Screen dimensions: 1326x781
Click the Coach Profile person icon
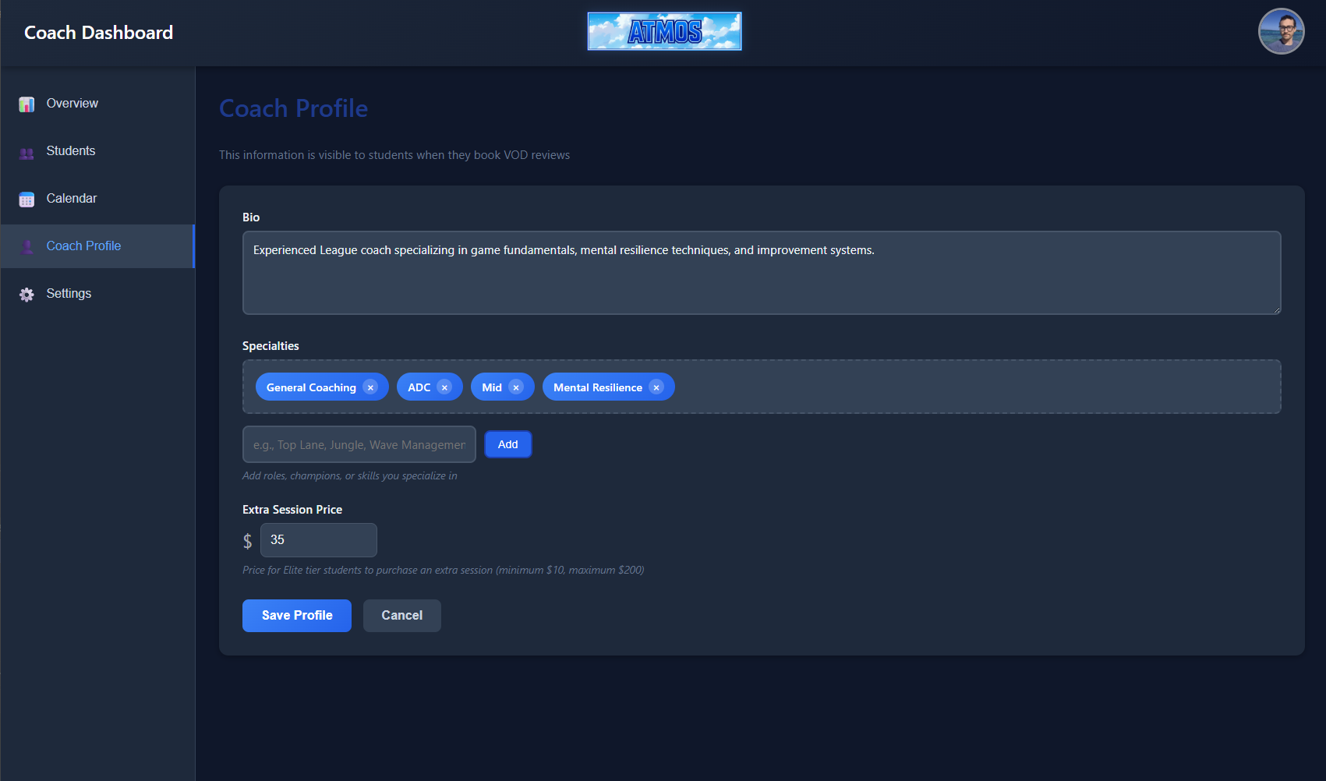(x=27, y=247)
